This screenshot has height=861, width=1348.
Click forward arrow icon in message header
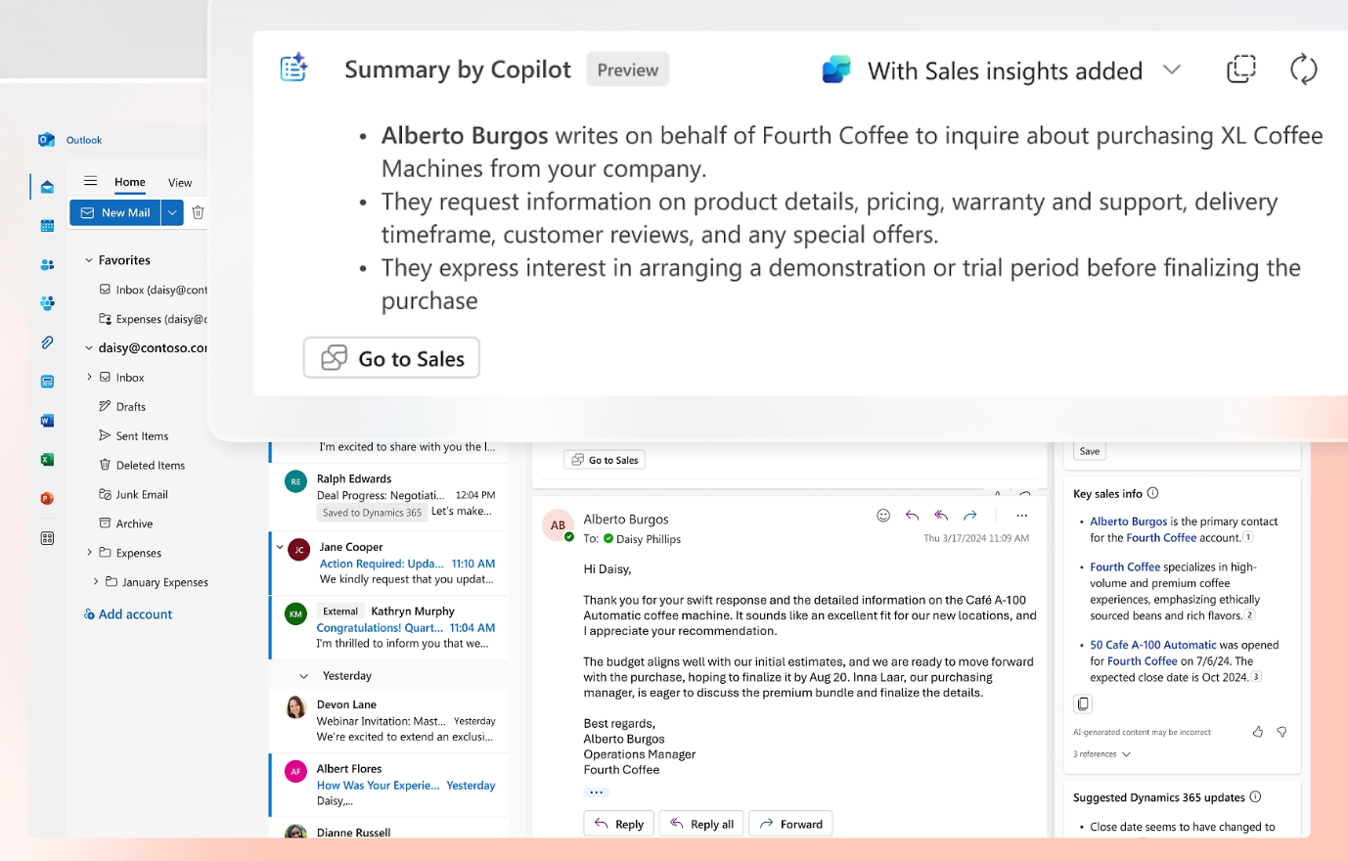click(x=969, y=516)
